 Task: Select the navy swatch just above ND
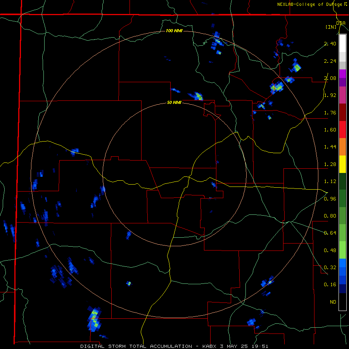click(342, 289)
